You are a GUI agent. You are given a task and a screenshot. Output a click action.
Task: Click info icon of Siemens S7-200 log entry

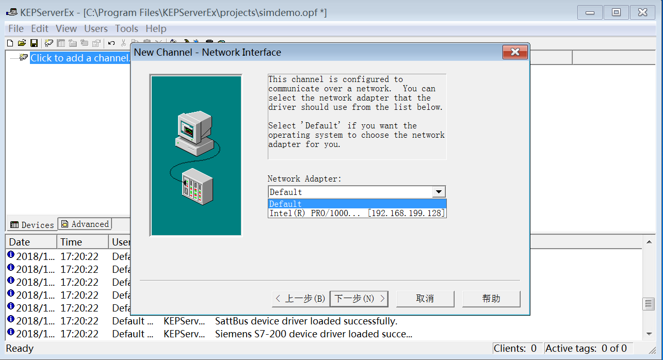(11, 332)
